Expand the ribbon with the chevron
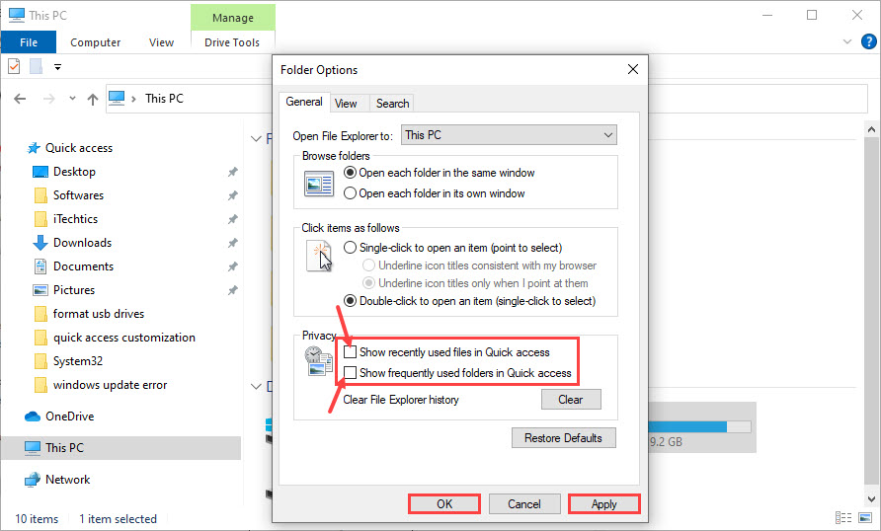Viewport: 881px width, 531px height. coord(847,41)
